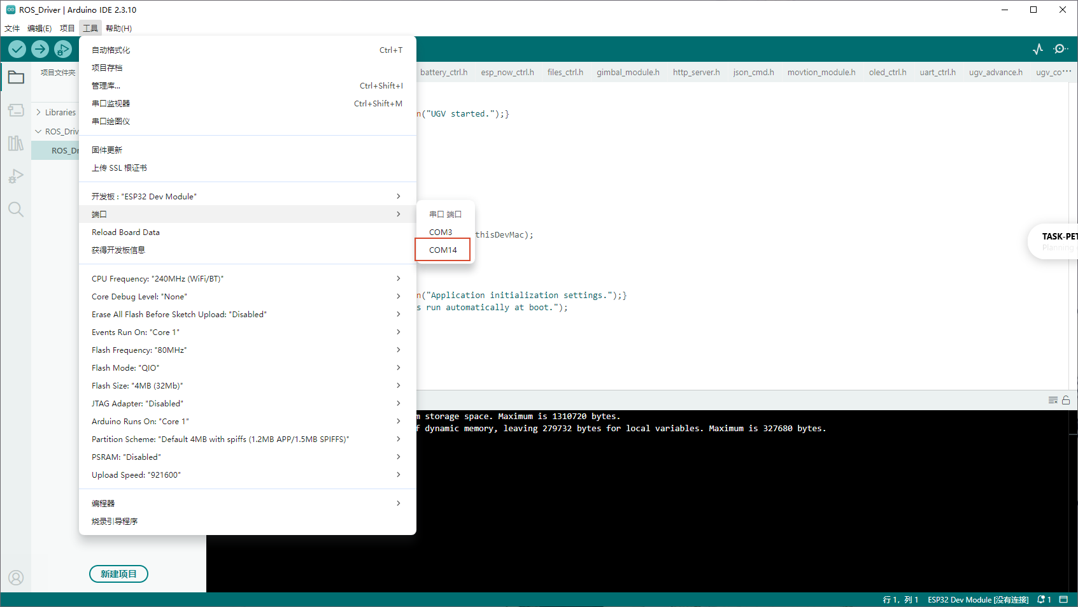Click ESP32 Dev Module status bar entry
This screenshot has width=1078, height=607.
tap(978, 599)
